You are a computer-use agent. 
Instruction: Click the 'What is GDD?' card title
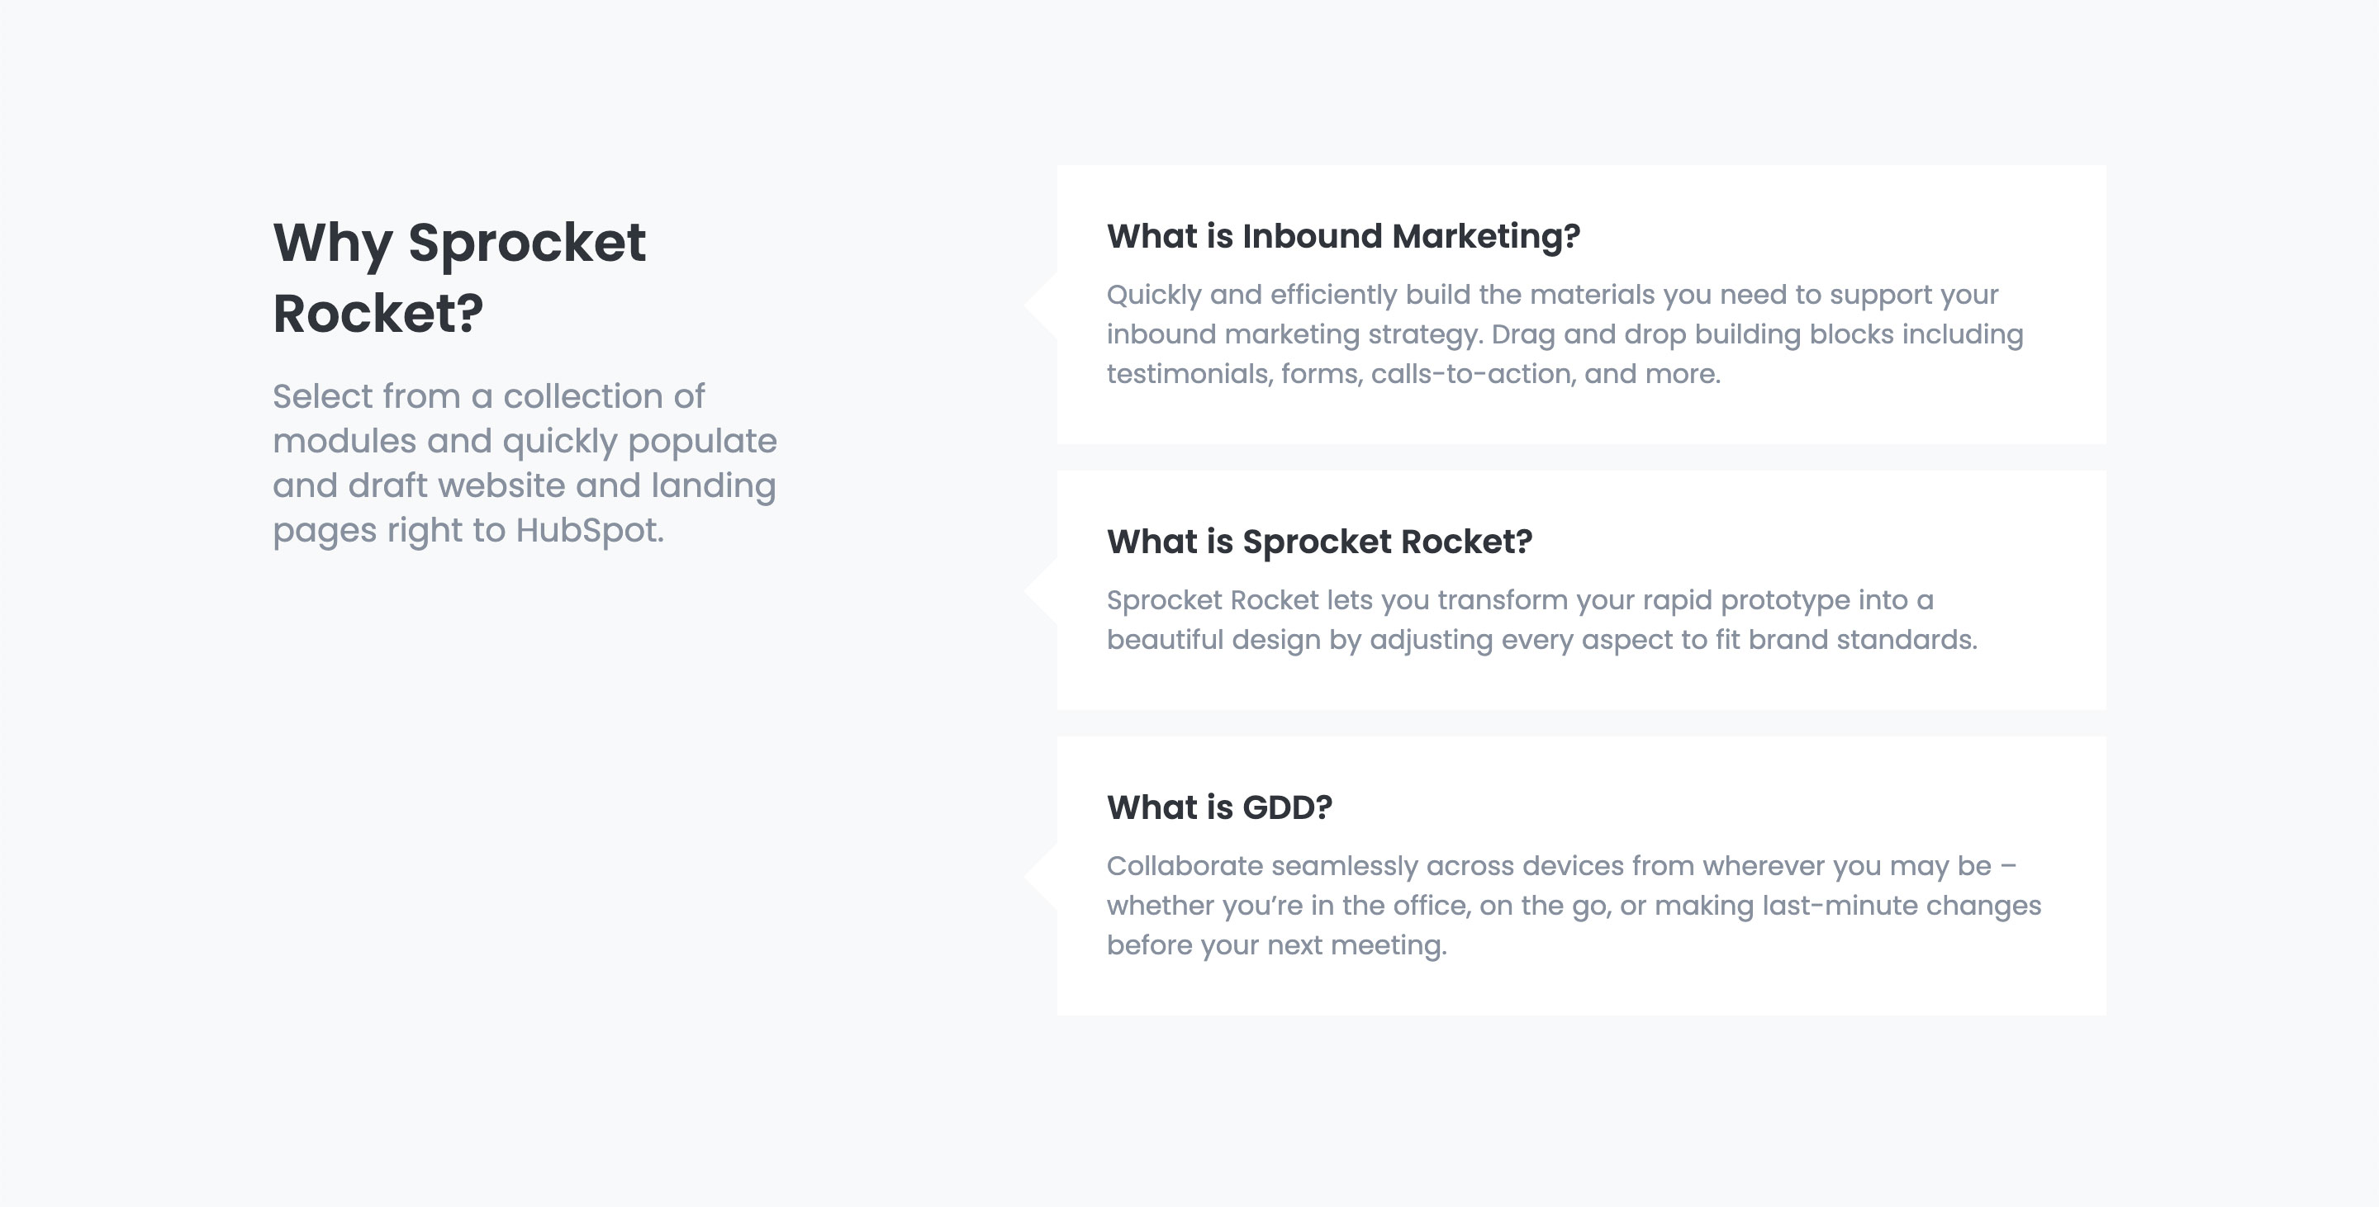pyautogui.click(x=1219, y=807)
